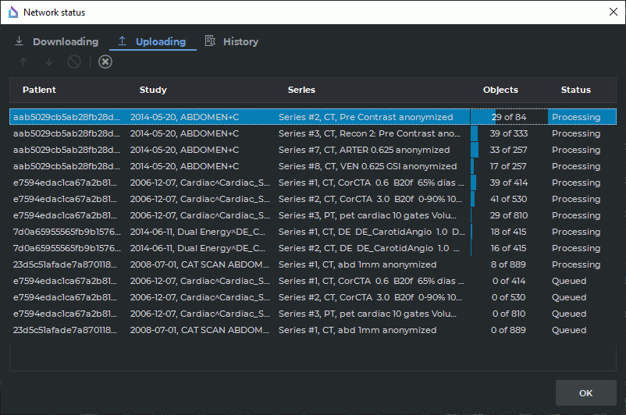Select 'Series #8, CT, VEN 0.625 GSI anonymized'
The height and width of the screenshot is (415, 626).
[x=313, y=166]
